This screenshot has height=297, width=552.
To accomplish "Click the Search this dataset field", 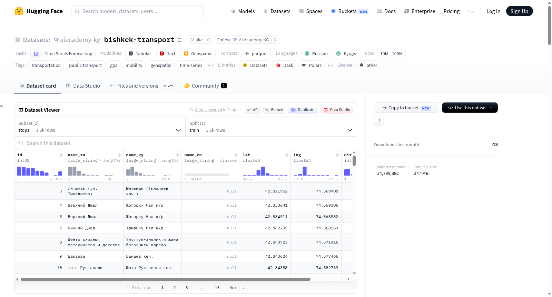I will (186, 143).
